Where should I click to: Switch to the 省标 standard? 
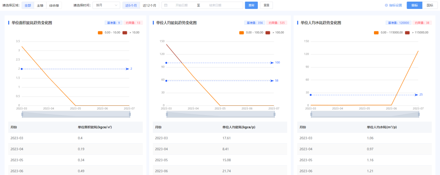tap(414, 5)
